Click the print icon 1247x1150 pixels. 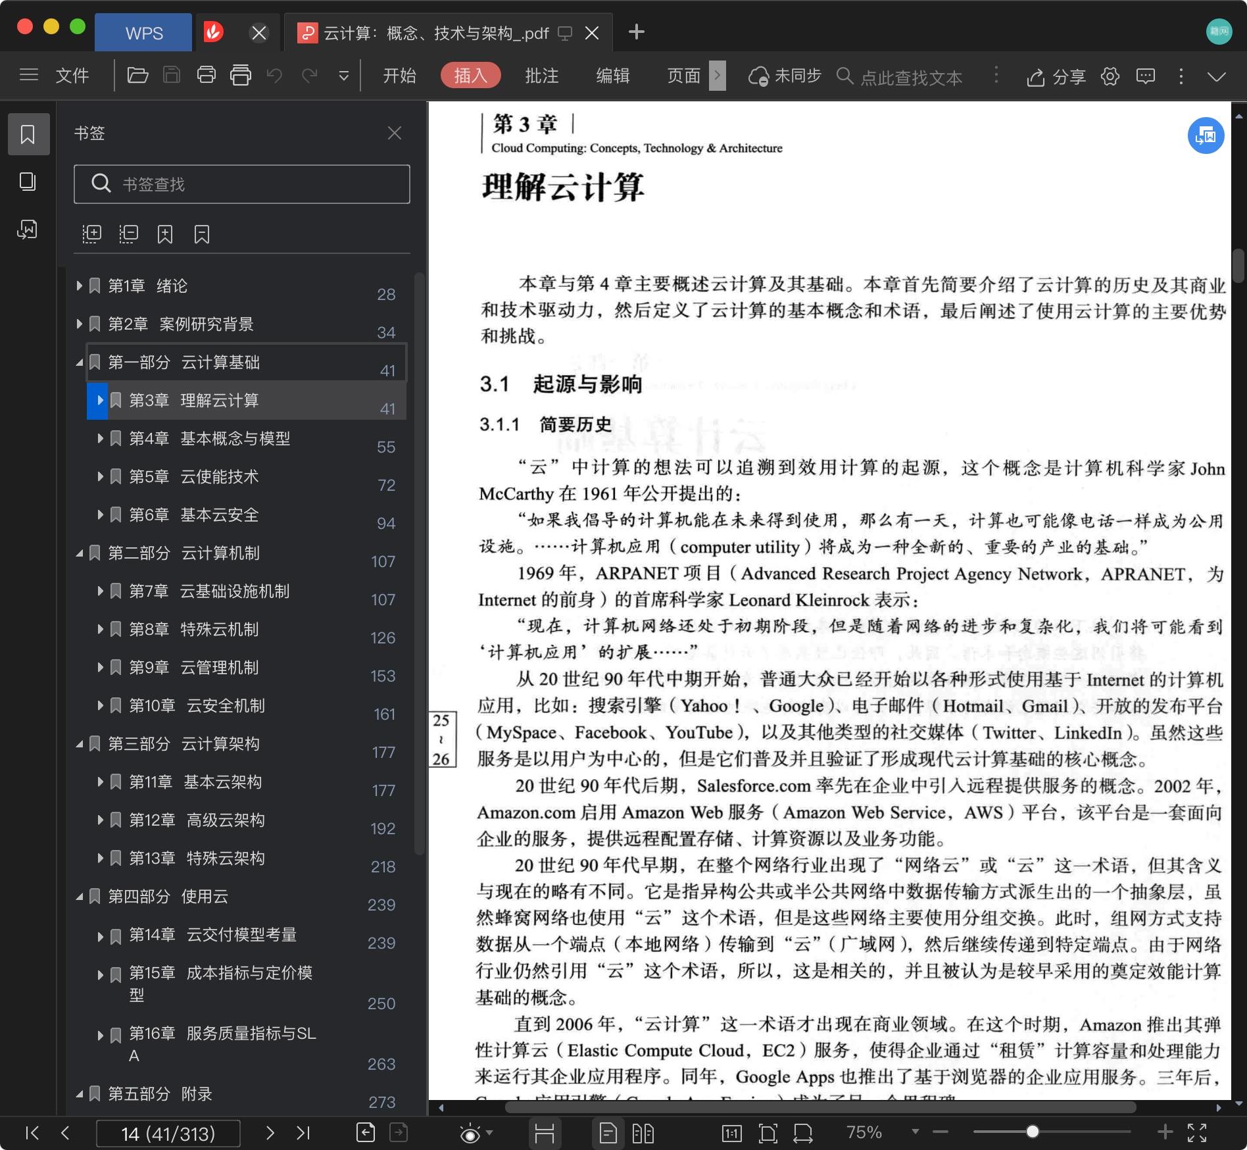click(x=207, y=75)
